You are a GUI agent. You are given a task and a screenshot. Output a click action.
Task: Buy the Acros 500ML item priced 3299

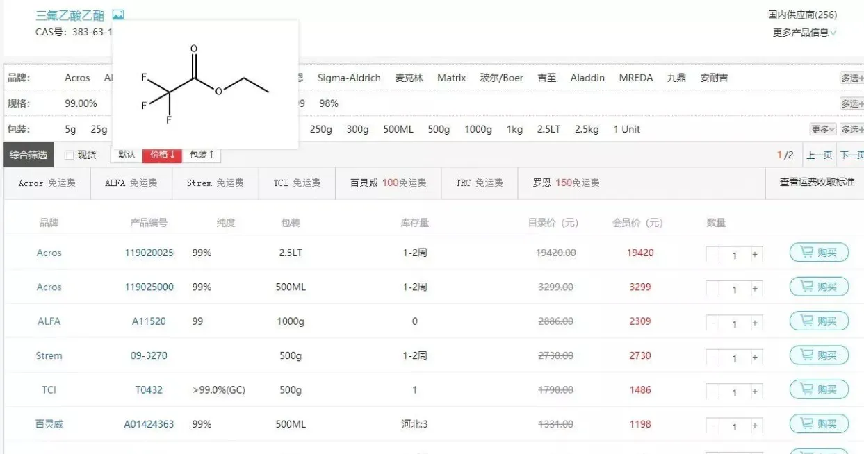pos(819,287)
